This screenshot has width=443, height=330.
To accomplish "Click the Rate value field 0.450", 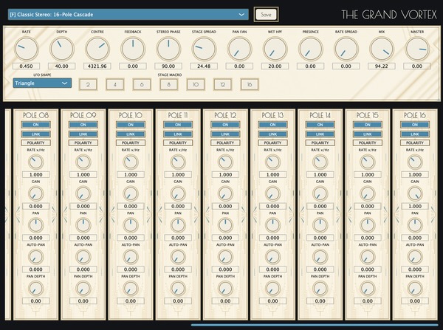I will (x=27, y=66).
